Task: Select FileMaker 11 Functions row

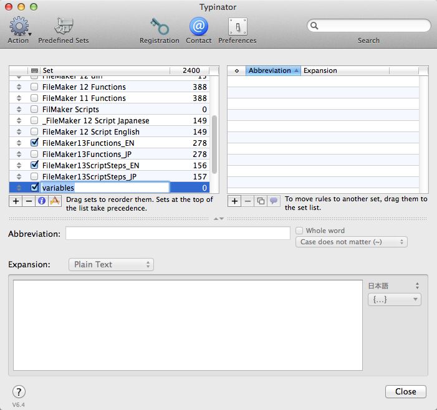Action: tap(109, 98)
